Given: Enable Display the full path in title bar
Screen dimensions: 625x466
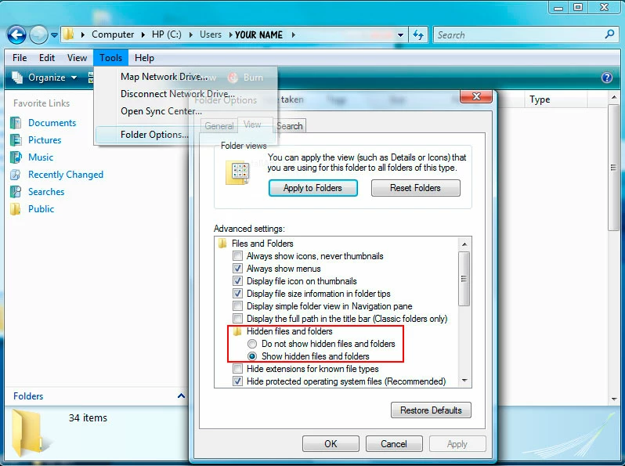Looking at the screenshot, I should 237,319.
